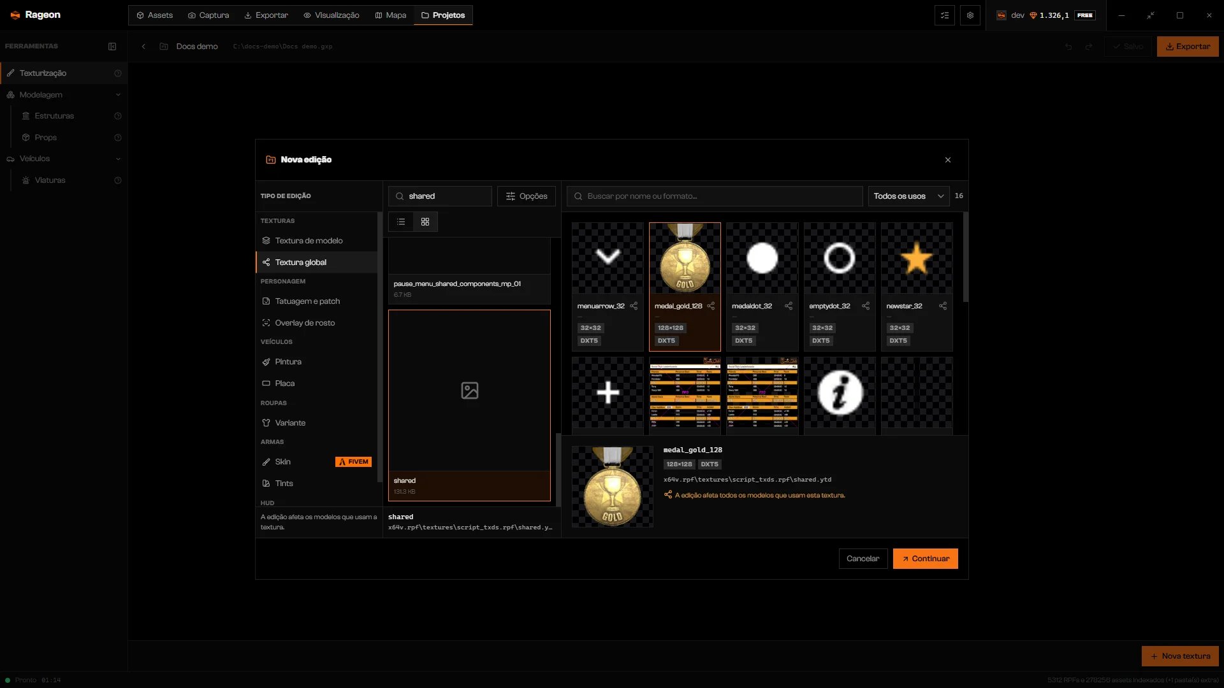1224x688 pixels.
Task: Open the Assets tab
Action: (x=155, y=15)
